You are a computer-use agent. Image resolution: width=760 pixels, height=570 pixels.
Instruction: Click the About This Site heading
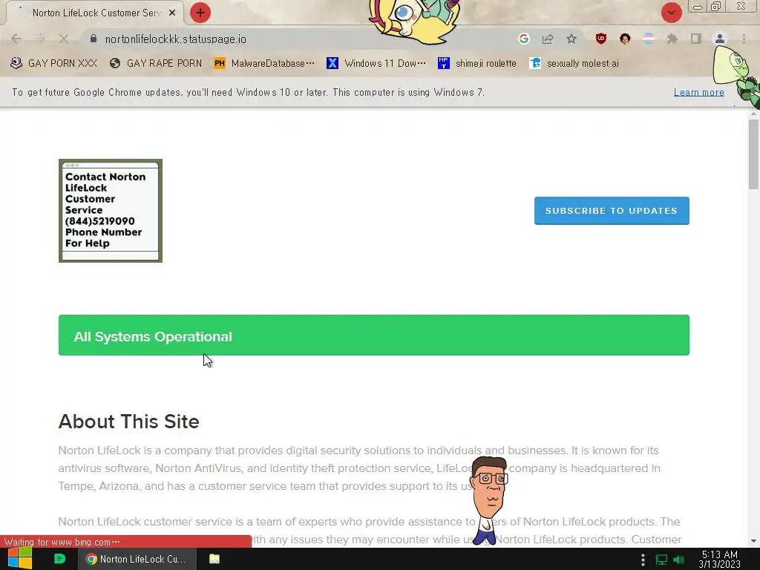pyautogui.click(x=129, y=422)
